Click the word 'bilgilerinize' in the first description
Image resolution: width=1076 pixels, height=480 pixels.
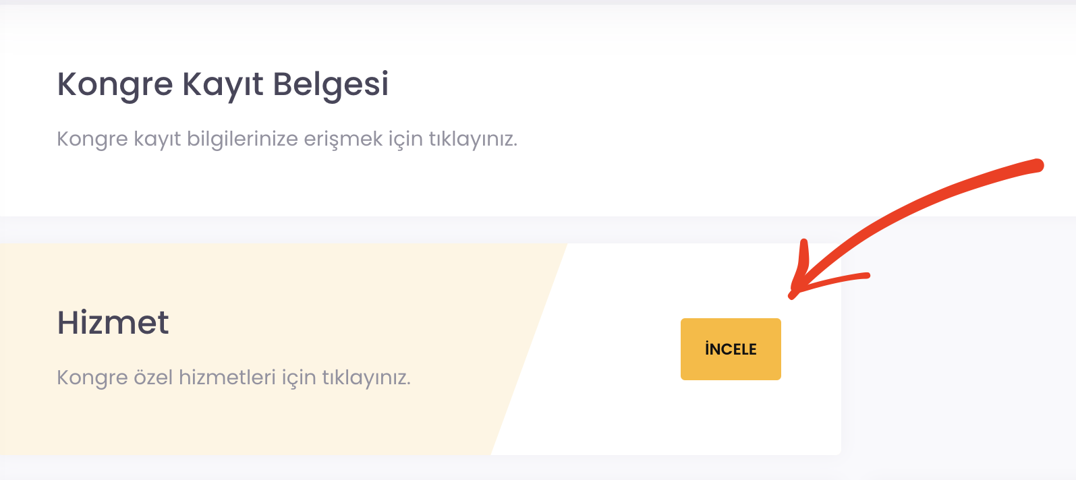pyautogui.click(x=242, y=139)
